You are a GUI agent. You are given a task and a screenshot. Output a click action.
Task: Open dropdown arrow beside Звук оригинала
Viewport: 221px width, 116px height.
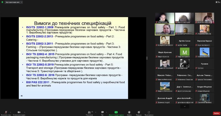coord(22,2)
